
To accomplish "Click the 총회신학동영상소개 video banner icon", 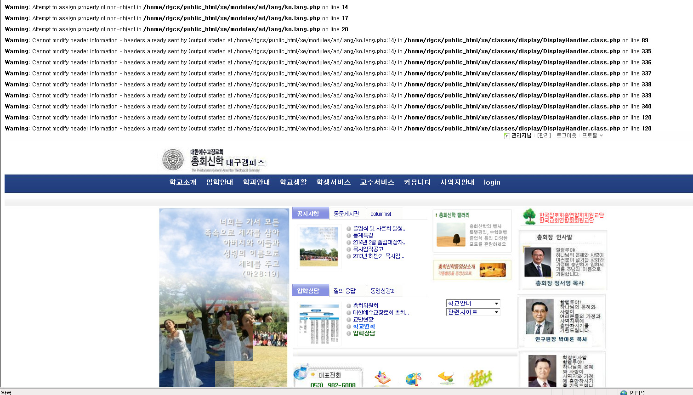I will (x=472, y=270).
